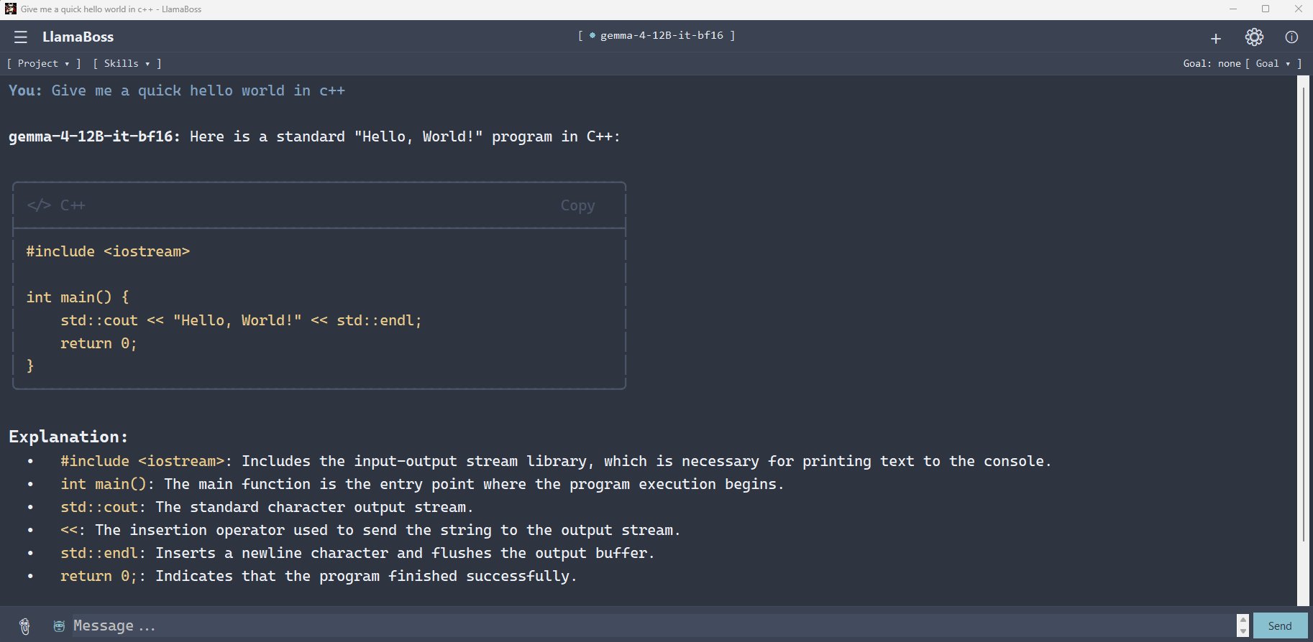Click the message box up stepper arrow
1313x642 pixels.
pos(1243,619)
